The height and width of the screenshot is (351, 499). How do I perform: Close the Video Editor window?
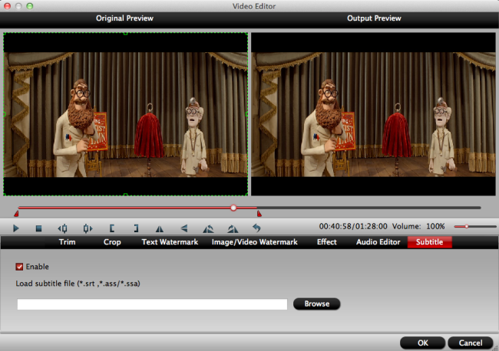7,6
